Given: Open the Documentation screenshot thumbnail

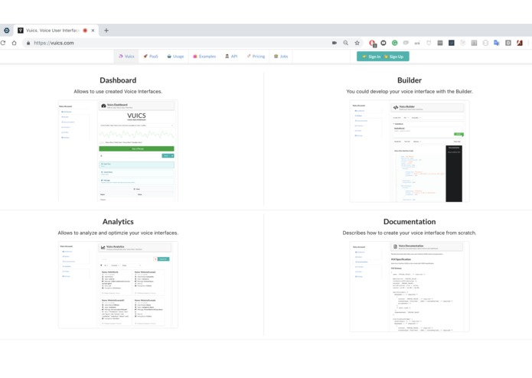Looking at the screenshot, I should point(410,286).
